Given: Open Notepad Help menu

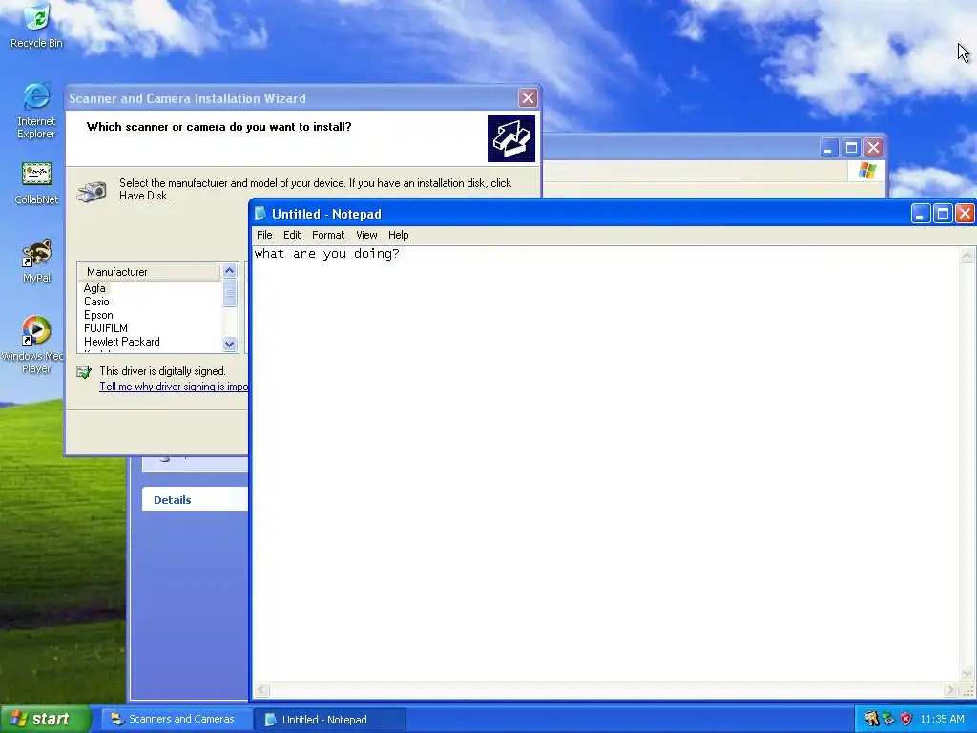Looking at the screenshot, I should pyautogui.click(x=398, y=235).
